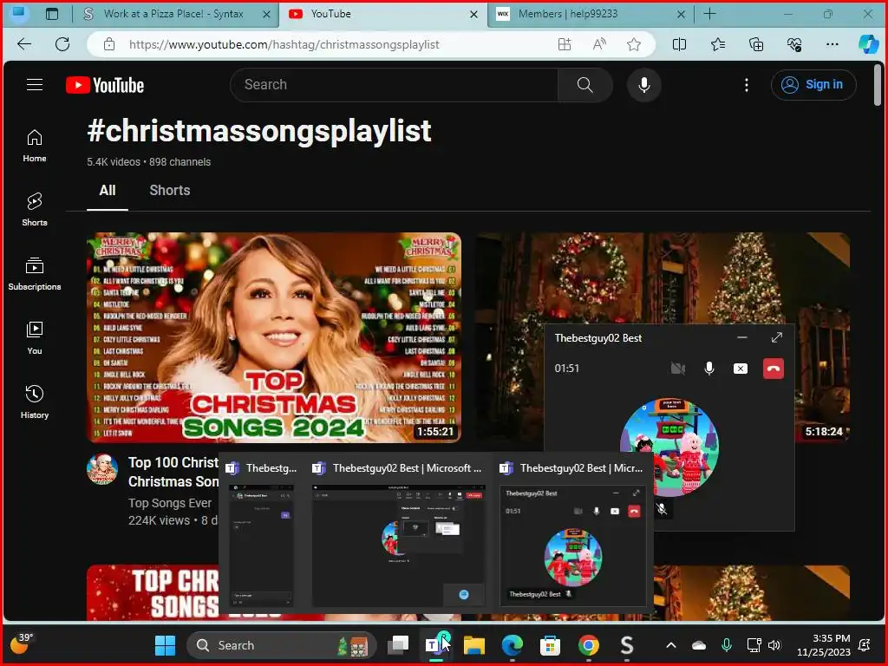The image size is (888, 666).
Task: Toggle Edge split screen
Action: tap(679, 44)
